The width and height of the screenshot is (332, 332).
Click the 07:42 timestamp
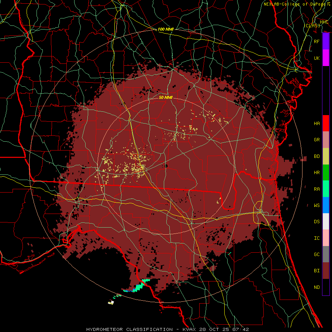tap(241, 329)
